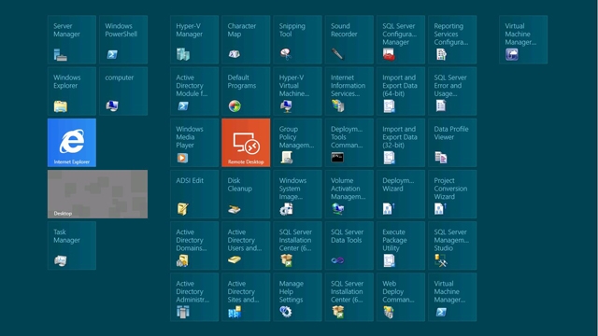Open Character Map tile
598x336 pixels.
[x=246, y=39]
